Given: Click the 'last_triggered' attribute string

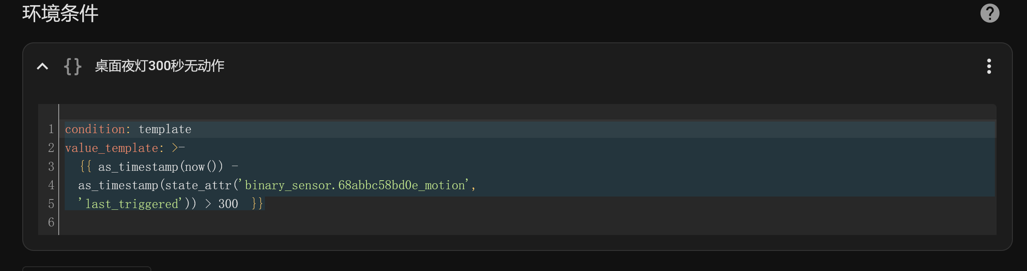Looking at the screenshot, I should [130, 204].
